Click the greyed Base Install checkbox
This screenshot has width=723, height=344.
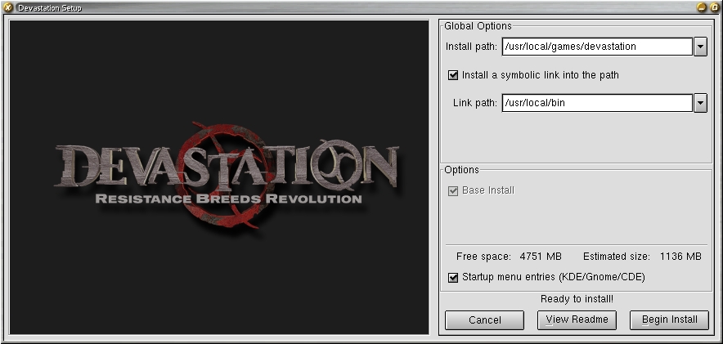[453, 190]
